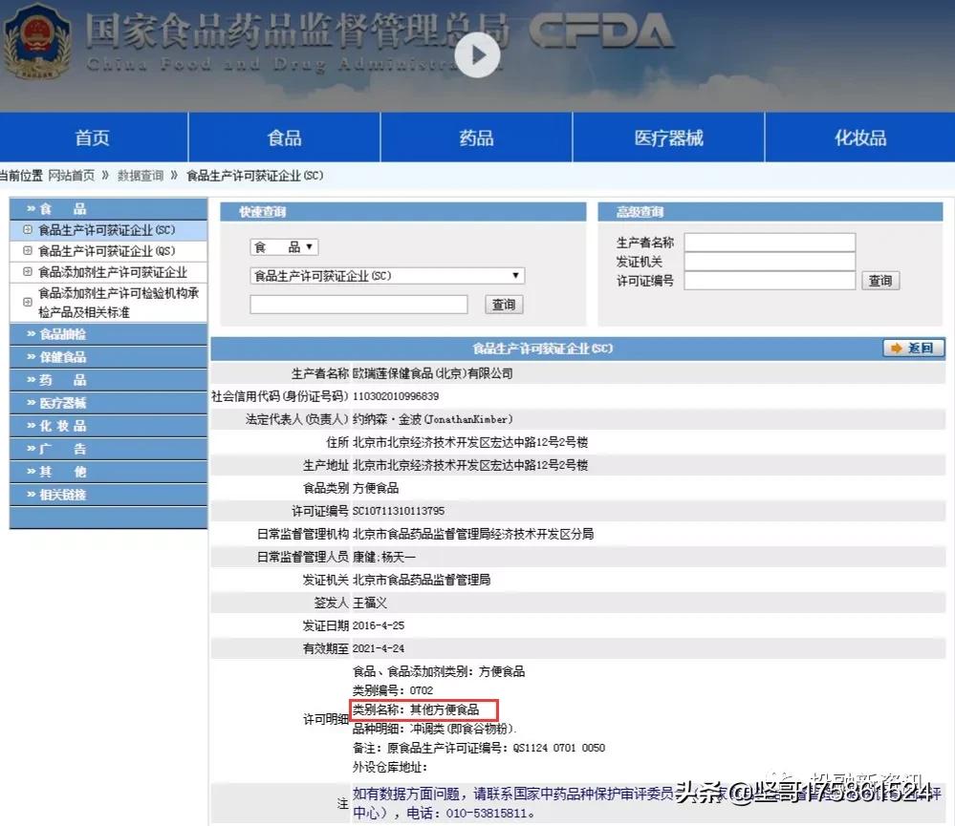Expand the 食品抽检 sidebar section
Screen dimensions: 955x826
click(x=108, y=334)
